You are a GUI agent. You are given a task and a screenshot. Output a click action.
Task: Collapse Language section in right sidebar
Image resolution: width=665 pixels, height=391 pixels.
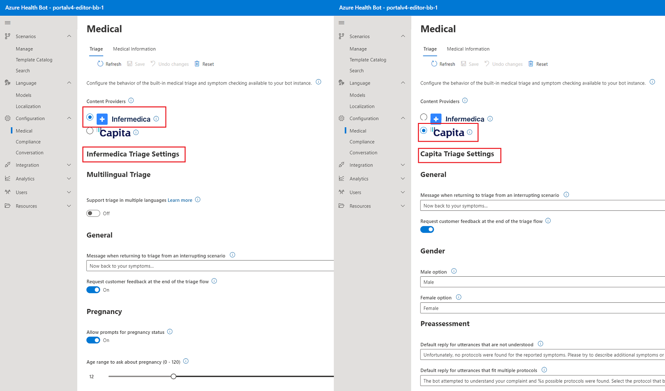point(403,83)
